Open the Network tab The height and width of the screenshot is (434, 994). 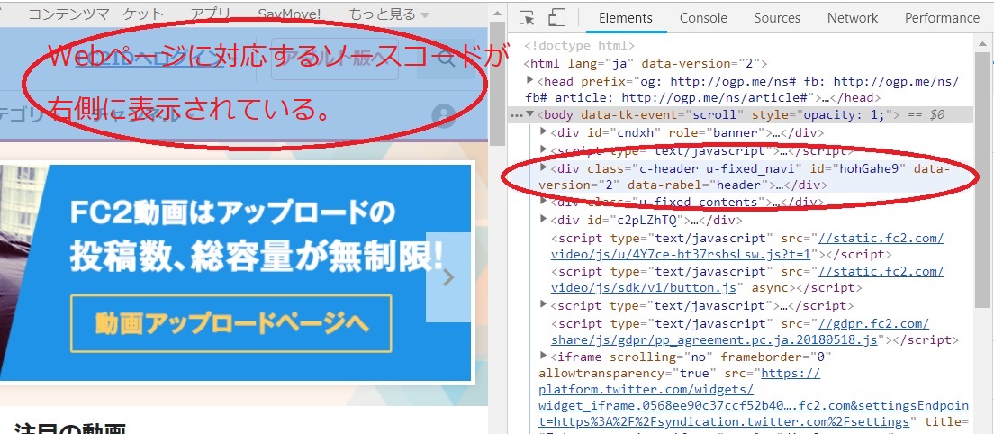click(x=853, y=18)
